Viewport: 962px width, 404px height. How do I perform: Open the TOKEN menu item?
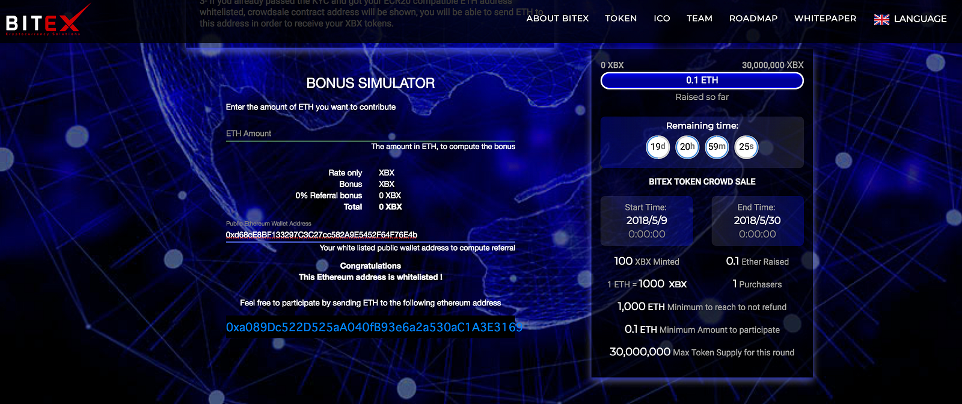[620, 19]
